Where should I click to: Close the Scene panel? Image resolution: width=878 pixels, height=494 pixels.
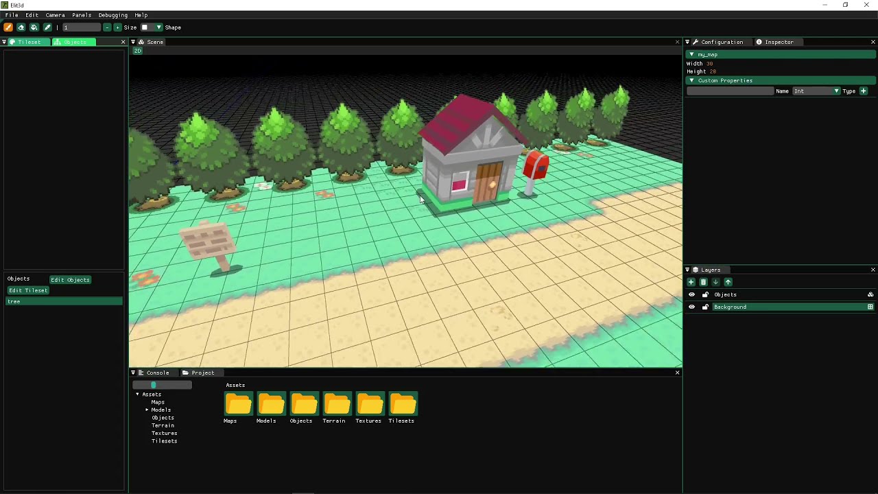click(678, 42)
